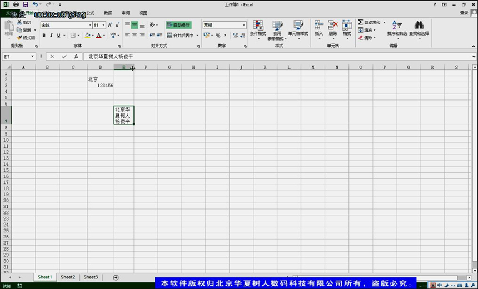Switch to the Sheet2 tab
The height and width of the screenshot is (289, 478).
click(x=68, y=277)
